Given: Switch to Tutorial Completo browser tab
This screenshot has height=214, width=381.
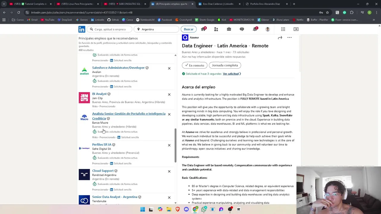Looking at the screenshot, I should (x=30, y=4).
